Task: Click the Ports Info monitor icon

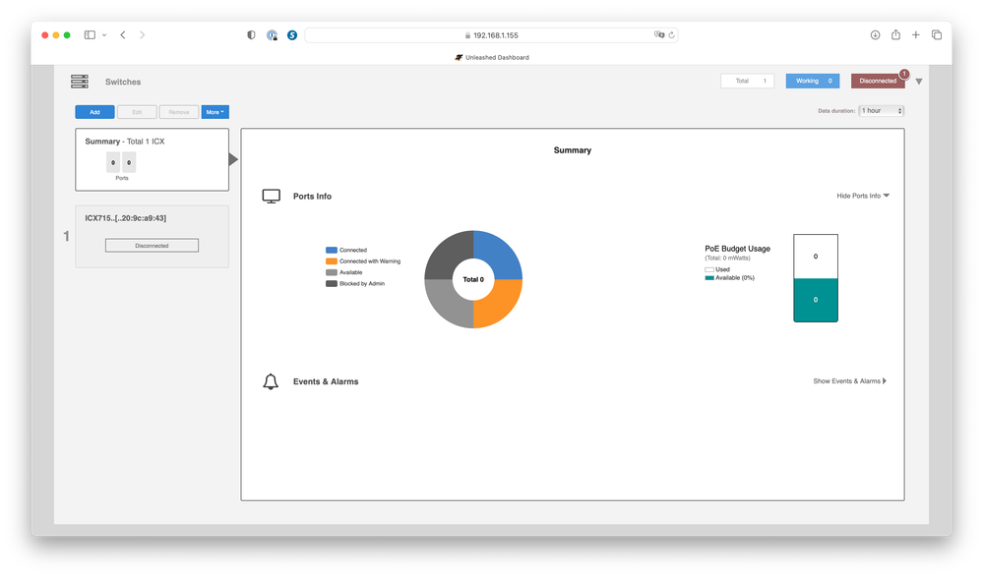Action: [272, 197]
